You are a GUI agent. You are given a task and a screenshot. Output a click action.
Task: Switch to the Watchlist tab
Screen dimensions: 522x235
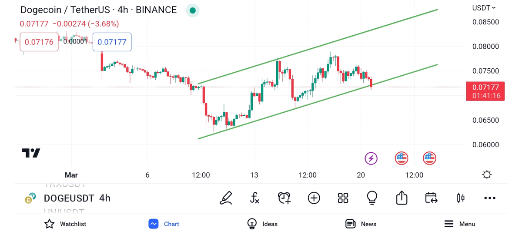65,224
